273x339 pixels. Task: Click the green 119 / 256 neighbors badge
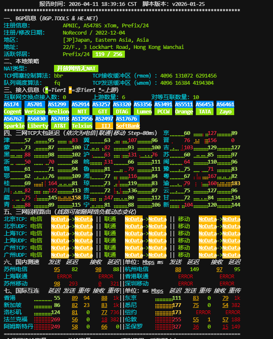coord(108,54)
